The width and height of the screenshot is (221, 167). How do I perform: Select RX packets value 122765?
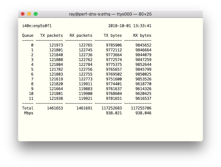click(x=86, y=45)
